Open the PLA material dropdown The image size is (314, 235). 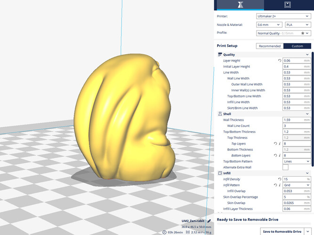(298, 24)
